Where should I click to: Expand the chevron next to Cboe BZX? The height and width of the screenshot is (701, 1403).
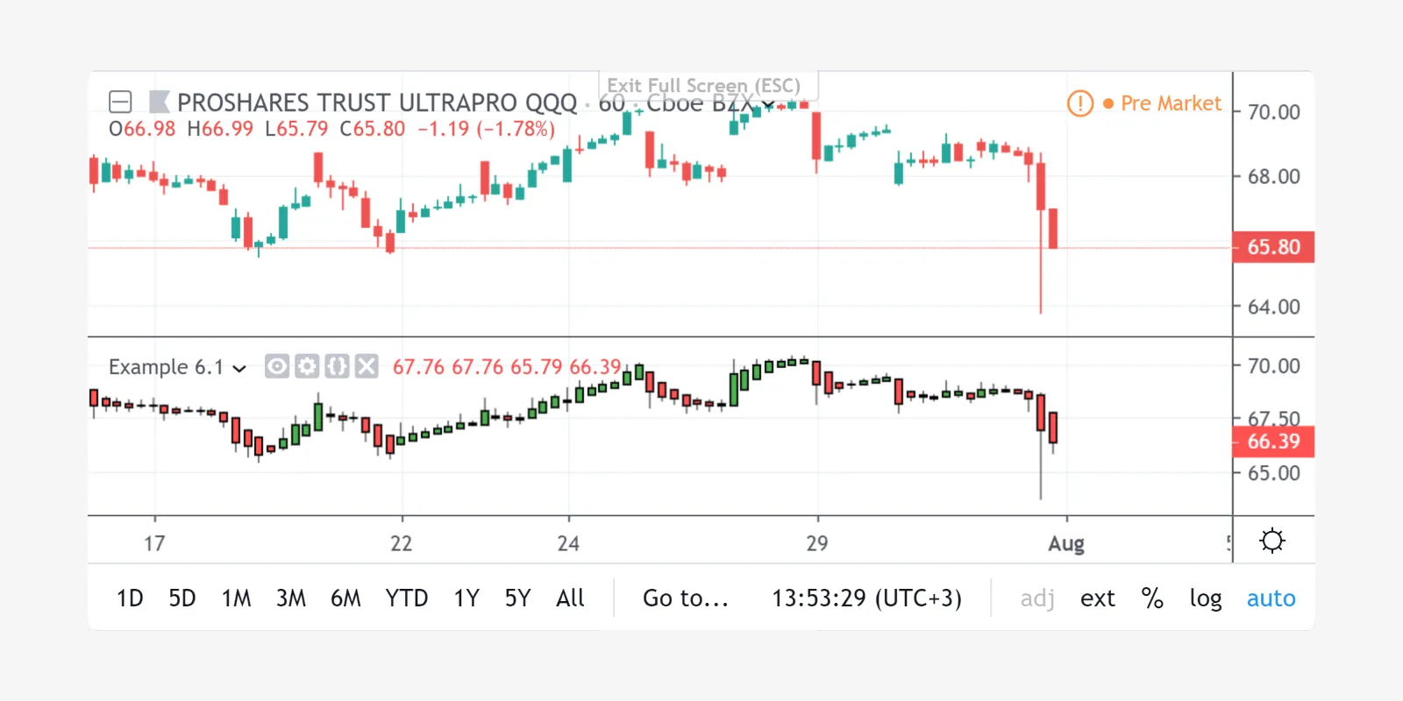click(x=768, y=104)
